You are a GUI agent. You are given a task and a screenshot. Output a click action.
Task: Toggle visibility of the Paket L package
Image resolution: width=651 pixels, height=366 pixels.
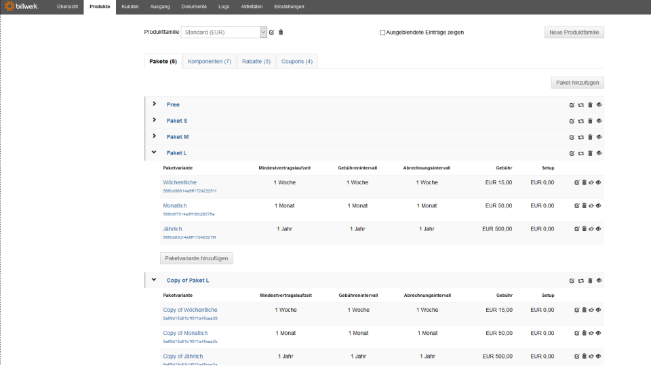(x=599, y=153)
